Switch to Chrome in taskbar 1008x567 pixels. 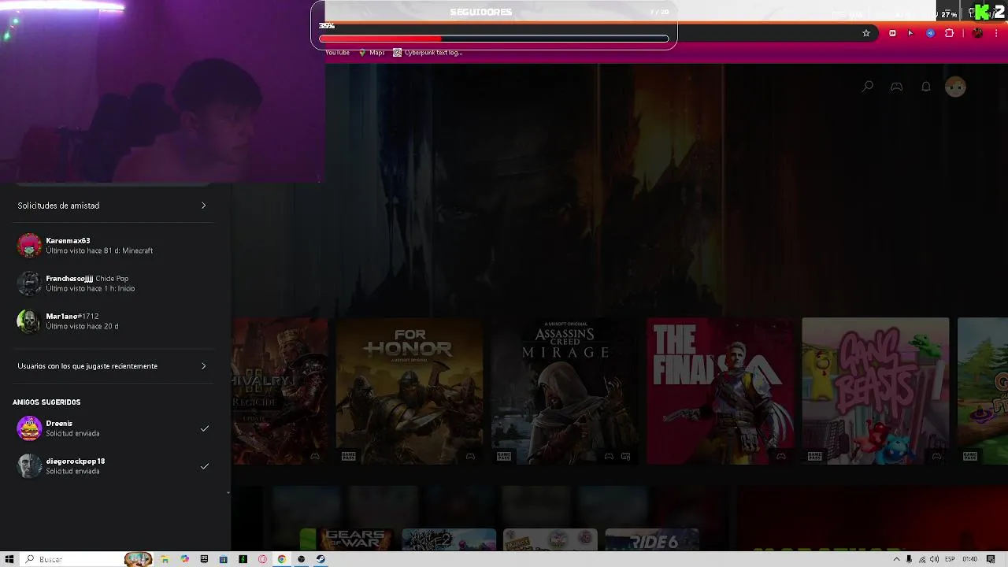point(281,559)
